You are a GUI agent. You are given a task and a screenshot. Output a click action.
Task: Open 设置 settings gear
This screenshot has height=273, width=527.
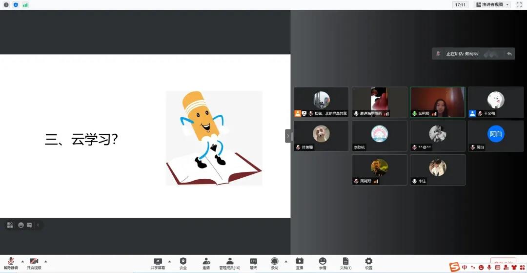coord(368,262)
